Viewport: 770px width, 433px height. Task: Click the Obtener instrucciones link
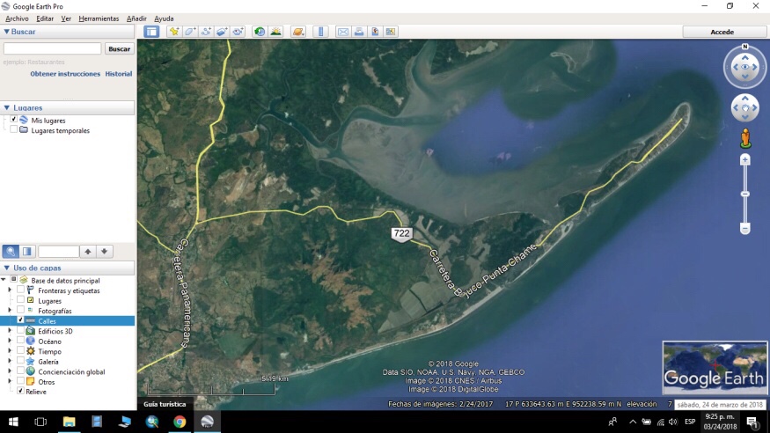[65, 74]
